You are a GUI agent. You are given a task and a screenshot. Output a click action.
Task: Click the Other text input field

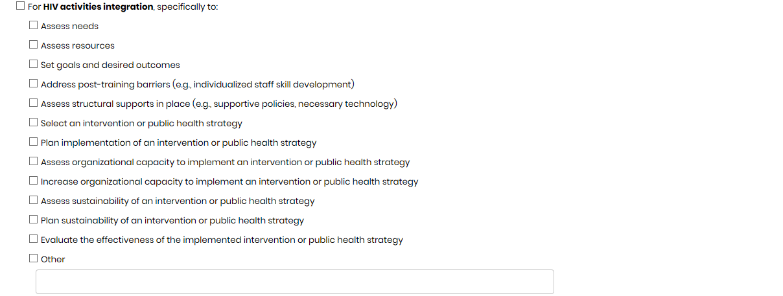coord(294,282)
